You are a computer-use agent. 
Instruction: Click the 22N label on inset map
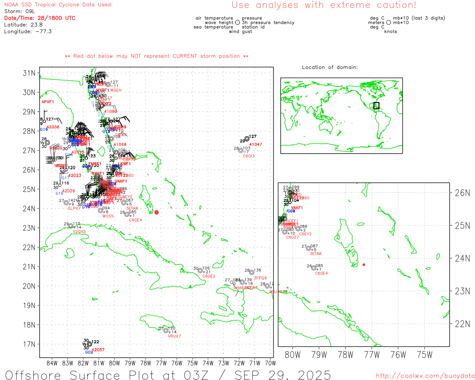pyautogui.click(x=462, y=324)
